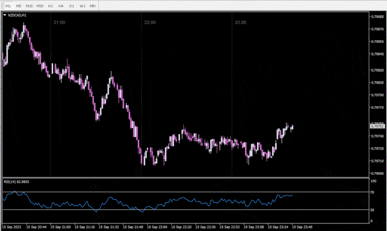Click the NZDCAD,M1 chart title label
387x231 pixels.
tap(17, 15)
